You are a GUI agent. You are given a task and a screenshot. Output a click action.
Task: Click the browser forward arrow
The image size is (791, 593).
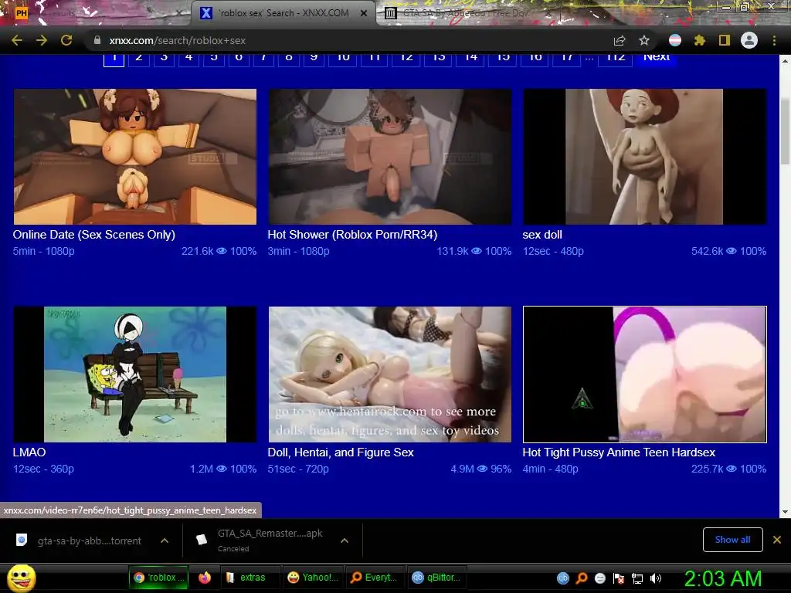42,40
